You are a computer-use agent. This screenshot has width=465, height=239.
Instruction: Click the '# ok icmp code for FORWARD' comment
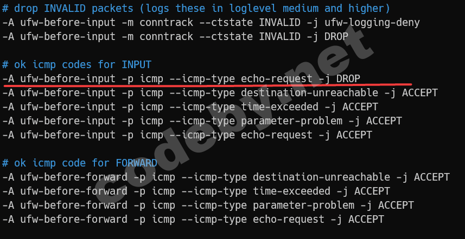pyautogui.click(x=80, y=163)
